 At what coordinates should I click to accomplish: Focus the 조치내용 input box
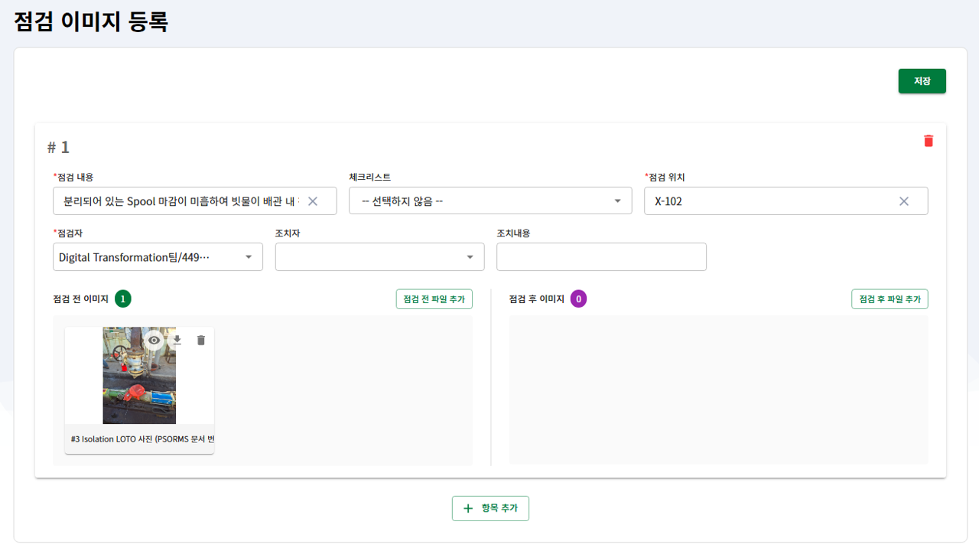[601, 257]
